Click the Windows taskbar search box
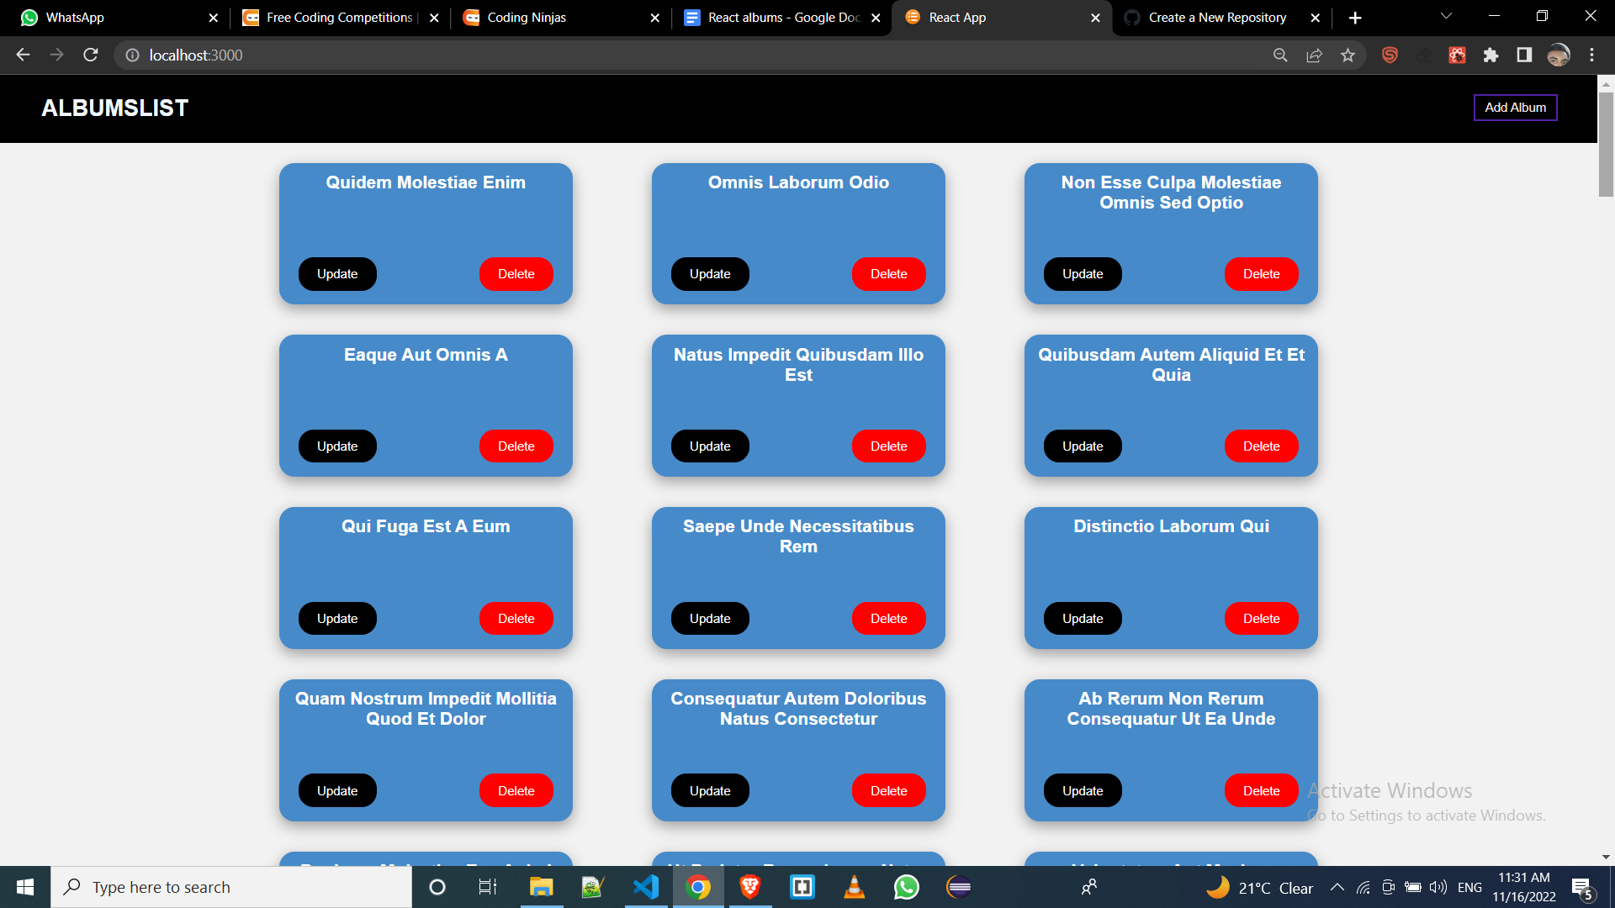This screenshot has width=1615, height=908. tap(231, 887)
